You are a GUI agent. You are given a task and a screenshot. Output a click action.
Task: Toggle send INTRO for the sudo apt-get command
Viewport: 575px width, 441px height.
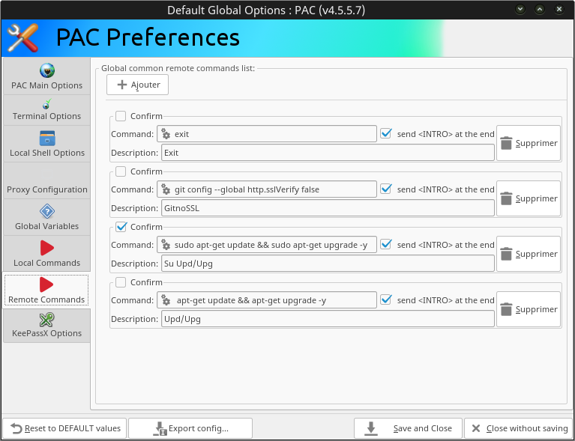point(386,244)
